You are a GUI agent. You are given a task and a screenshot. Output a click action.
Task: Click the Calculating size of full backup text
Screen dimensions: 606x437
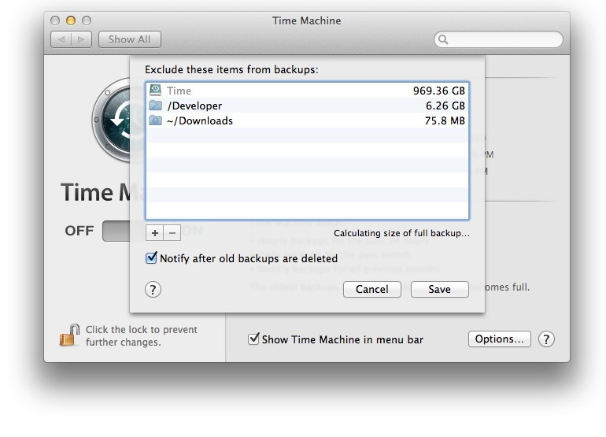(x=402, y=233)
